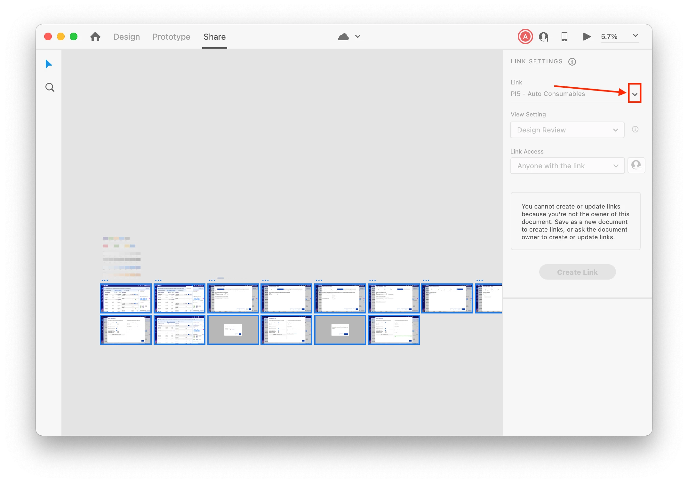Activate the Zoom magnifier tool
Viewport: 688px width, 483px height.
(x=50, y=87)
